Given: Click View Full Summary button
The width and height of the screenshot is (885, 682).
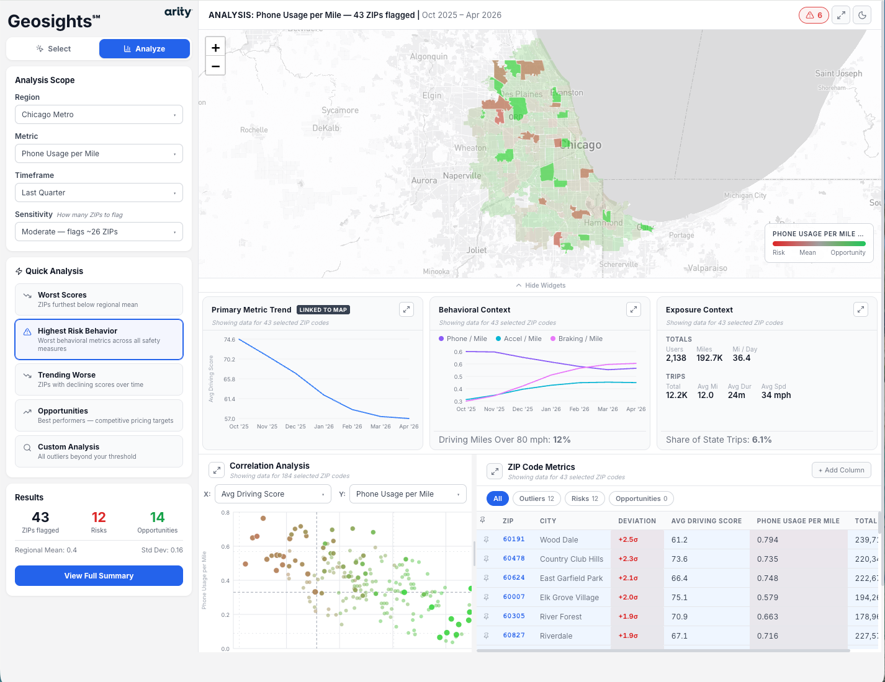Looking at the screenshot, I should (x=99, y=575).
